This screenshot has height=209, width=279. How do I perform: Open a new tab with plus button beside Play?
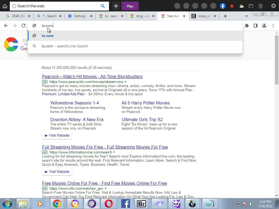coord(116,6)
